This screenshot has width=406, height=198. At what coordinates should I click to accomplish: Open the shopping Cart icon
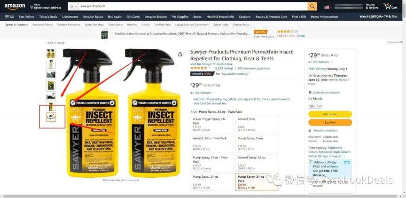point(390,6)
